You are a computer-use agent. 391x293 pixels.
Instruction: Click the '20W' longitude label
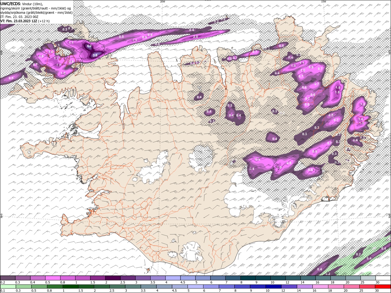pyautogui.click(x=163, y=2)
